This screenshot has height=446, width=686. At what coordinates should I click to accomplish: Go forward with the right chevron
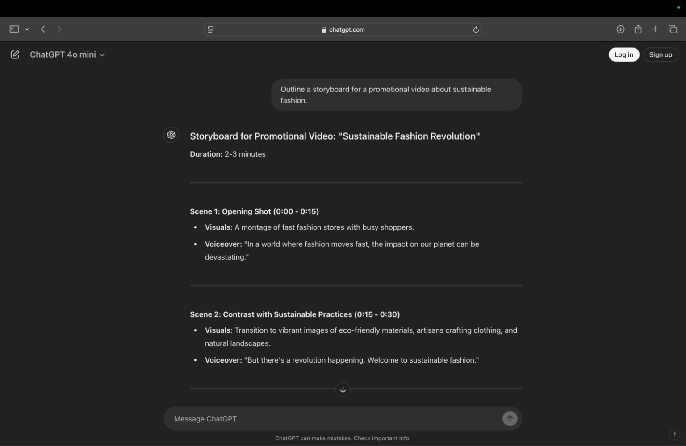(59, 29)
